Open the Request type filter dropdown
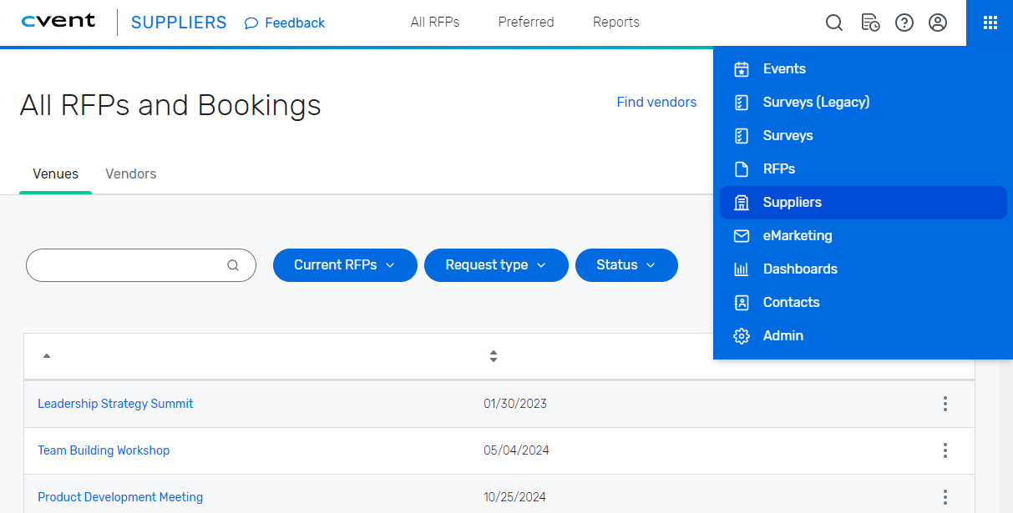 [x=496, y=264]
